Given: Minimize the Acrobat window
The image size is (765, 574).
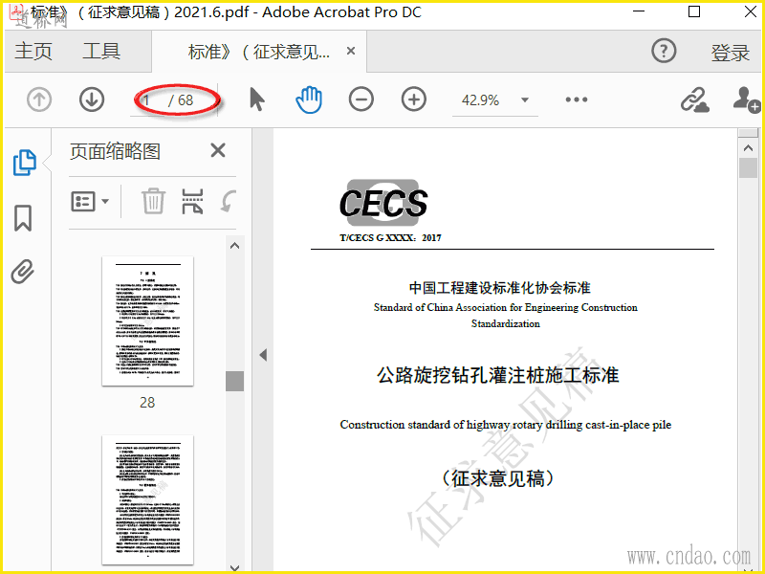Looking at the screenshot, I should [x=639, y=11].
